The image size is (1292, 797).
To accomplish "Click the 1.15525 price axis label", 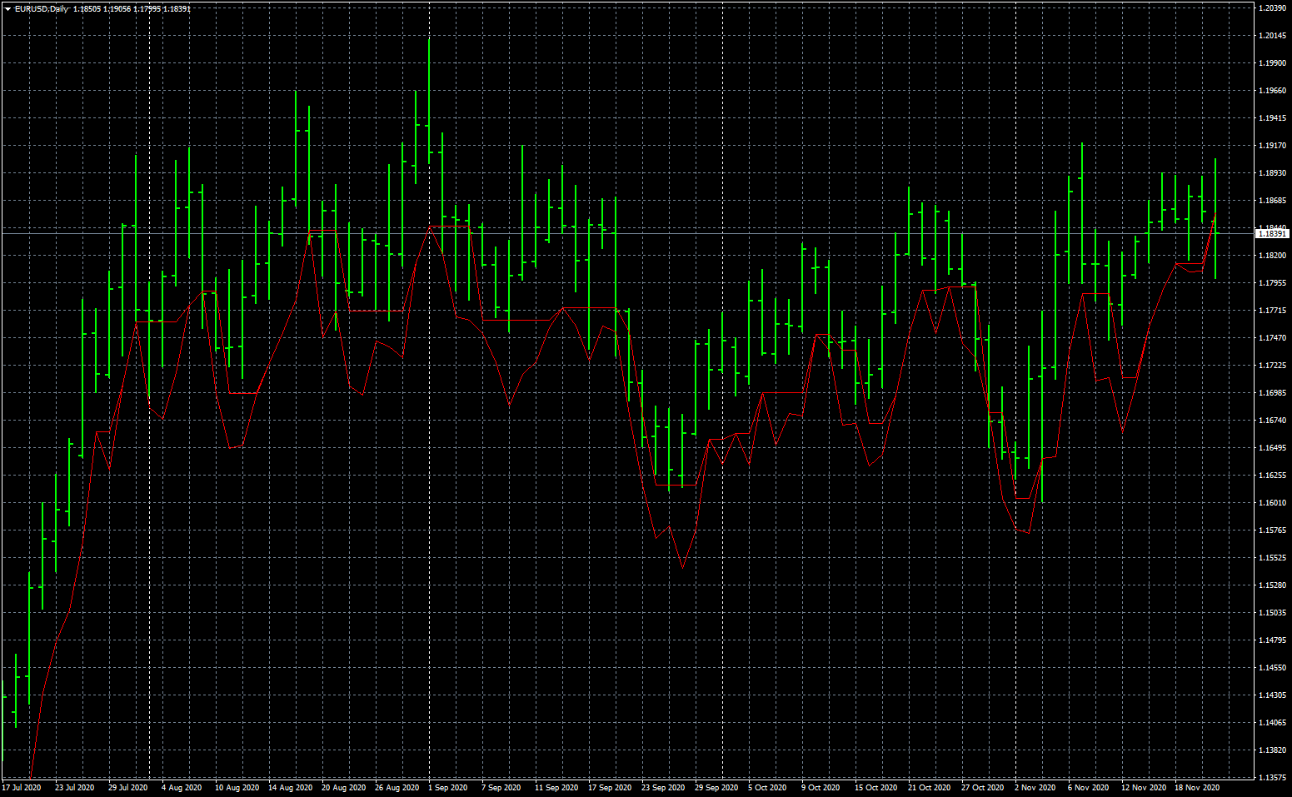I will [1271, 558].
